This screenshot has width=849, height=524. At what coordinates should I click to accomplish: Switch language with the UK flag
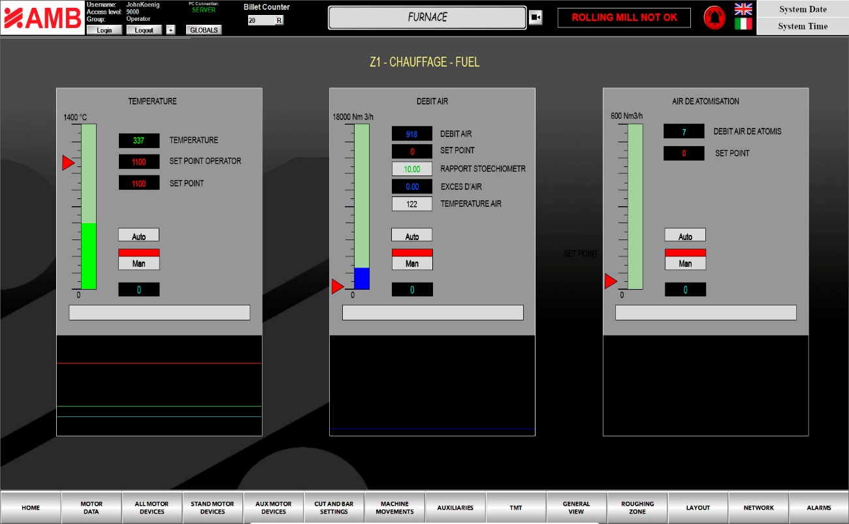click(743, 9)
